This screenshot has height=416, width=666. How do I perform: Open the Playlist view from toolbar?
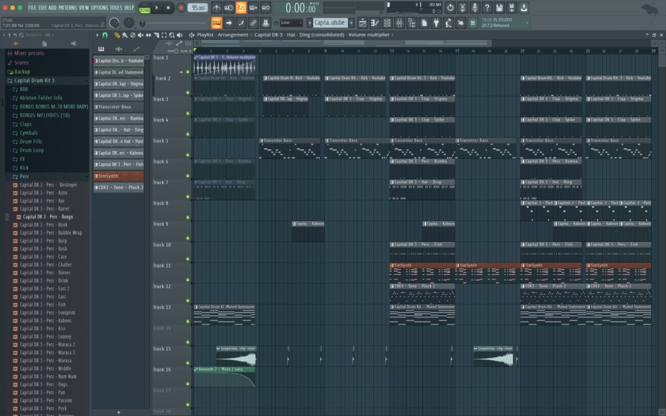point(362,23)
